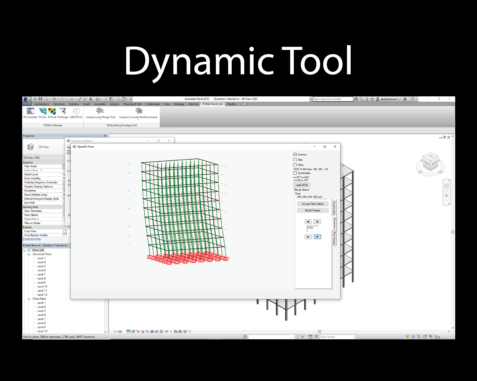Open the Analysis and Design Tool dropdown

pyautogui.click(x=101, y=120)
